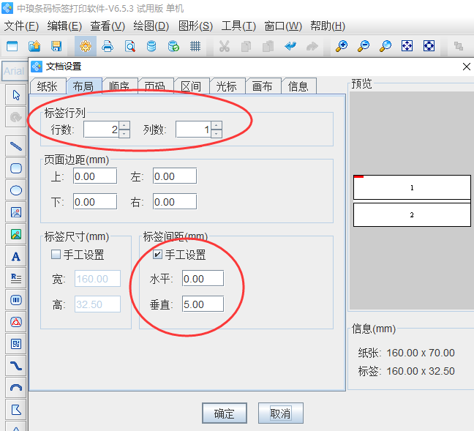Viewport: 474px width, 431px height.
Task: Increase the row count using up arrow
Action: coord(124,125)
